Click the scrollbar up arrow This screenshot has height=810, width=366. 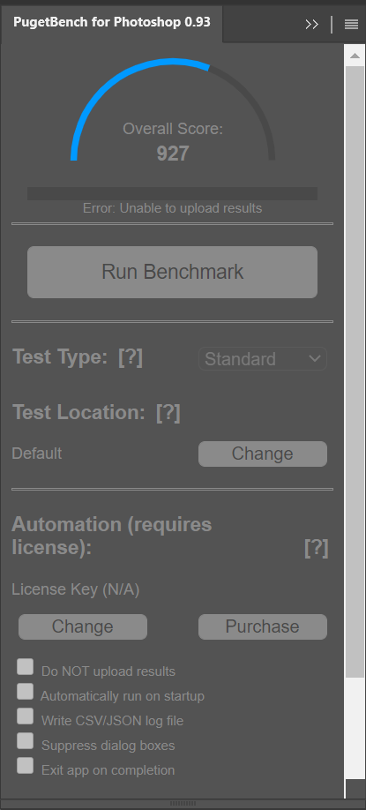click(355, 56)
